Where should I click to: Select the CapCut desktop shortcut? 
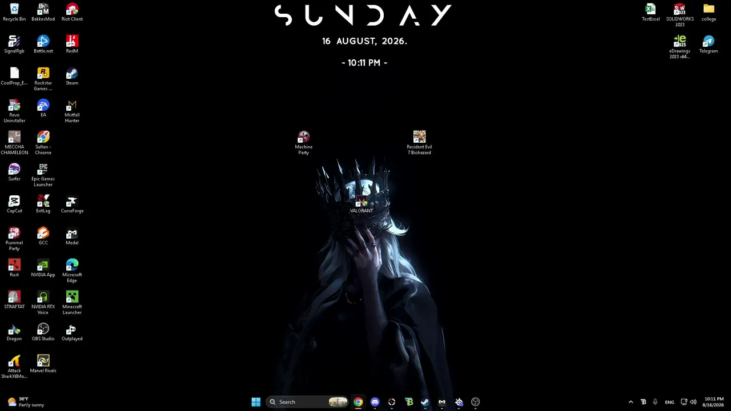[x=14, y=204]
